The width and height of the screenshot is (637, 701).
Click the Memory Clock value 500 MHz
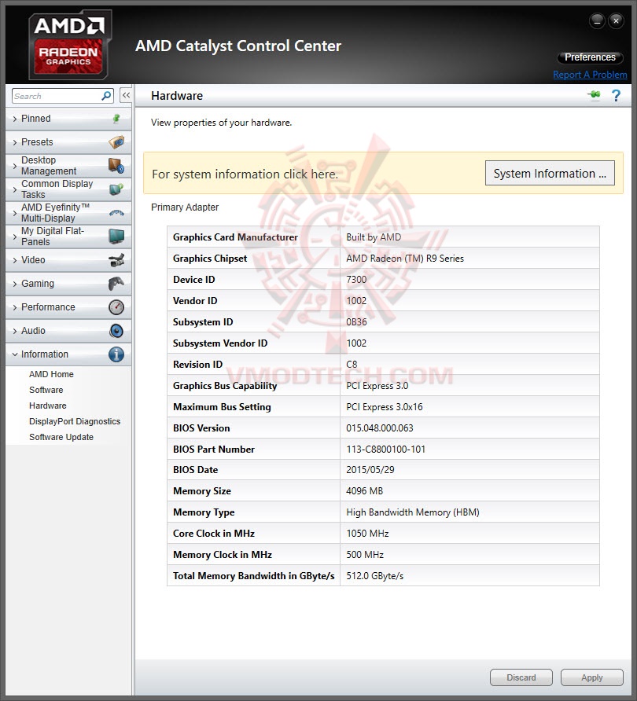pyautogui.click(x=365, y=554)
